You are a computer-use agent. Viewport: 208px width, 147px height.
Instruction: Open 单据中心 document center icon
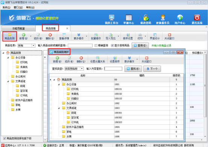129,18
